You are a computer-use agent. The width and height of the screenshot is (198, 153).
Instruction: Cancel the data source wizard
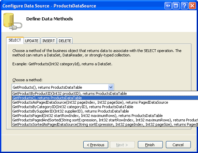(x=178, y=145)
